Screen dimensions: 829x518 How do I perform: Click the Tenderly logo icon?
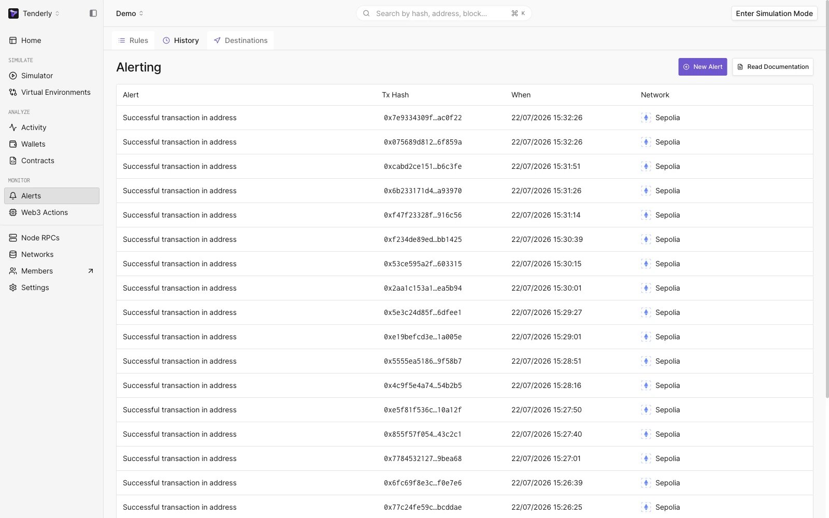13,13
